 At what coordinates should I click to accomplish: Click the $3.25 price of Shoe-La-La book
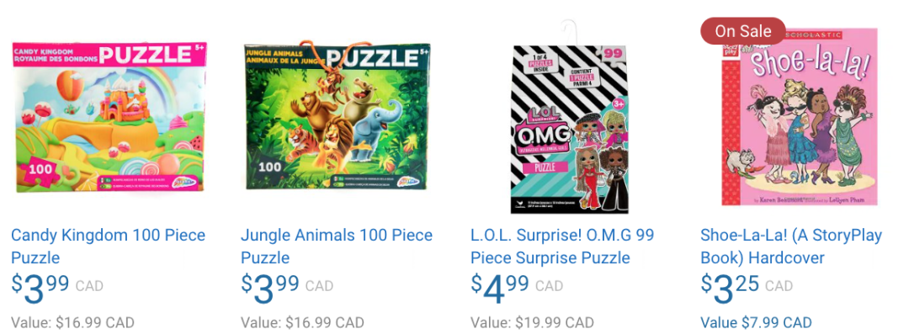click(729, 288)
